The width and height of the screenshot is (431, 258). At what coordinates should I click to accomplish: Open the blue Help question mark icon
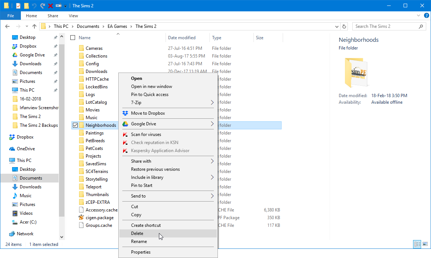coord(426,16)
